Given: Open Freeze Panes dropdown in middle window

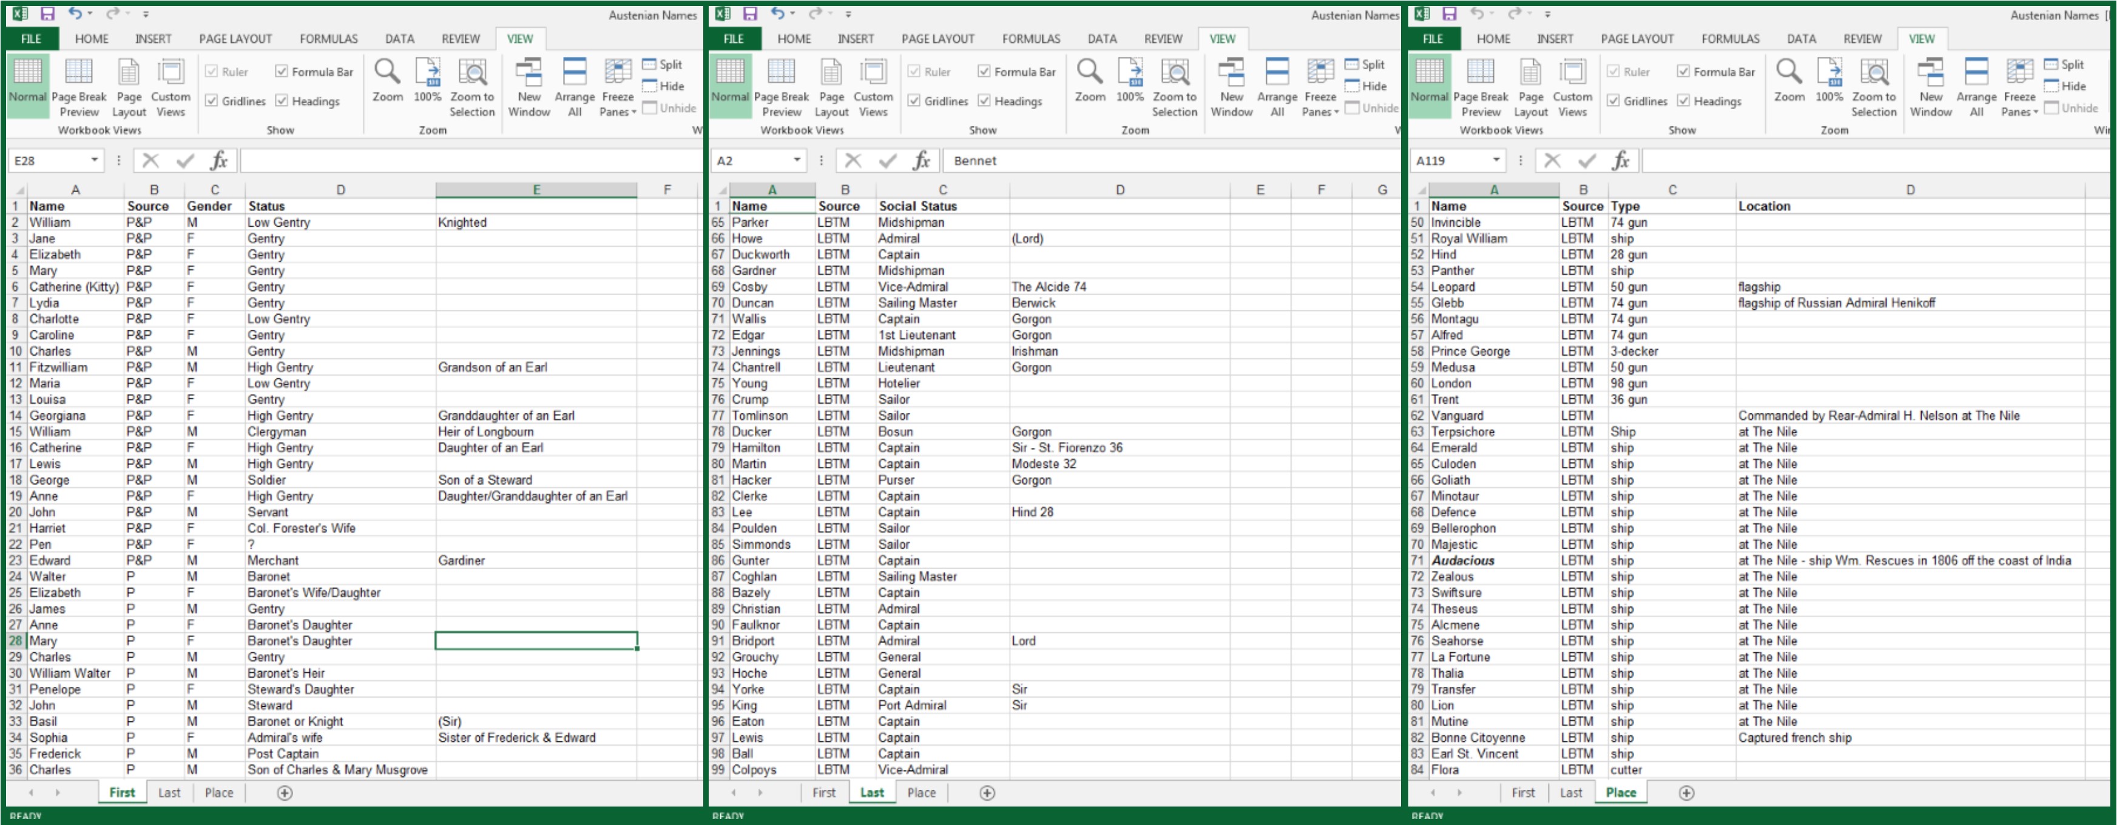Looking at the screenshot, I should click(x=1320, y=87).
